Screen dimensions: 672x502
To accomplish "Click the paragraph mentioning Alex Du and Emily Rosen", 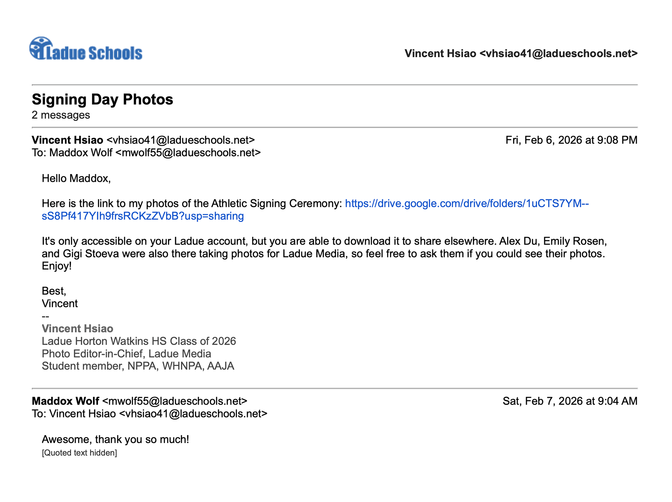I will coord(323,253).
